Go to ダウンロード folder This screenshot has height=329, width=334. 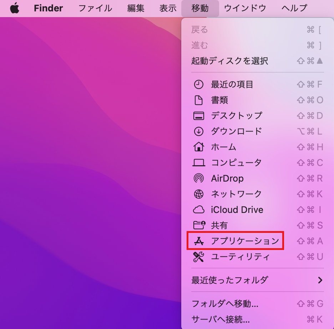257,131
